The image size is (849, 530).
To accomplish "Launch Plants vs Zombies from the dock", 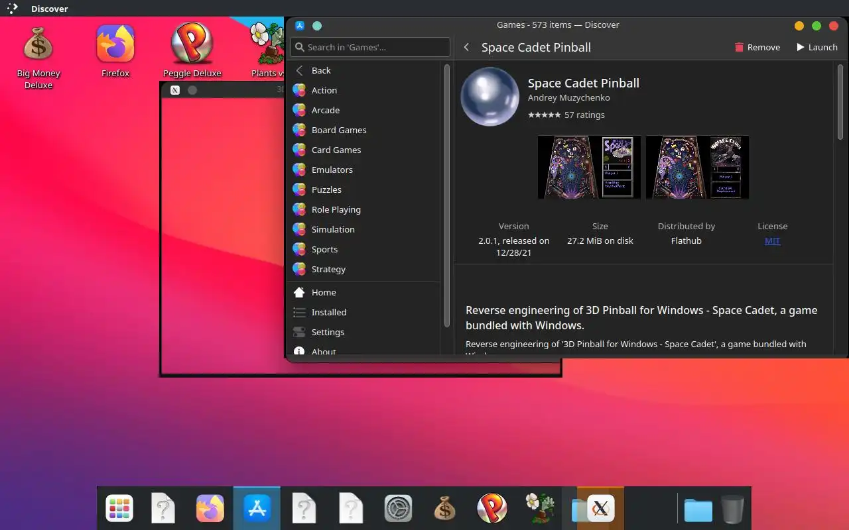I will pos(539,509).
